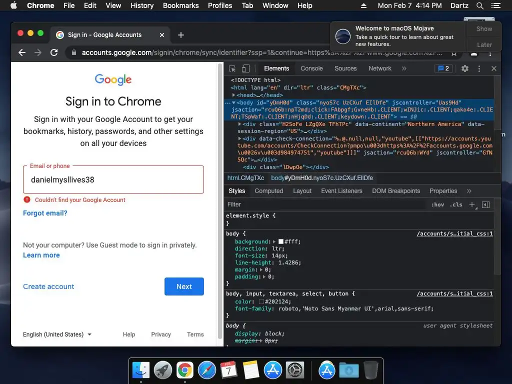
Task: Close the Sign in - Google Accounts tab
Action: pyautogui.click(x=161, y=35)
